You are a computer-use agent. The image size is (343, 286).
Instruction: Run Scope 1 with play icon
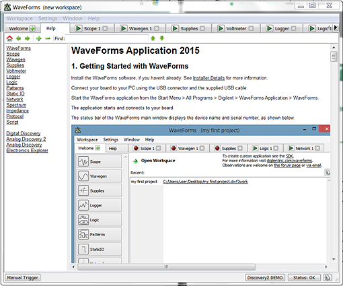pos(79,28)
